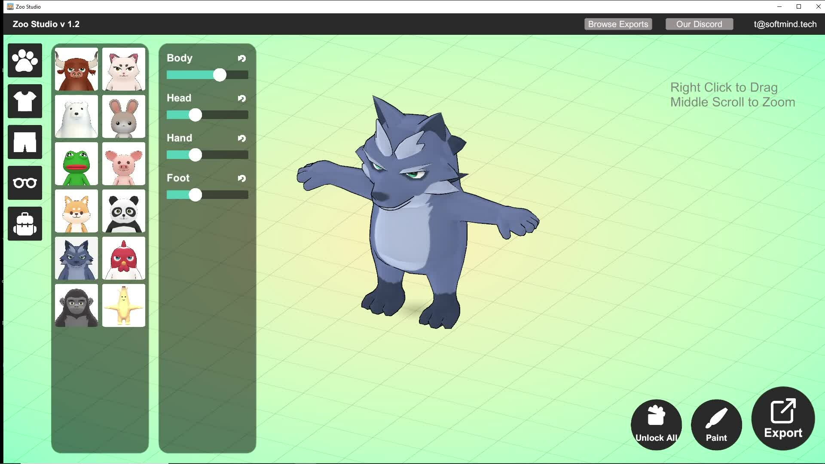This screenshot has width=825, height=464.
Task: Reset the Hand slider
Action: click(x=242, y=138)
